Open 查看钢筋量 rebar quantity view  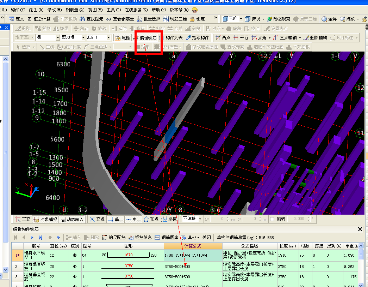click(120, 19)
